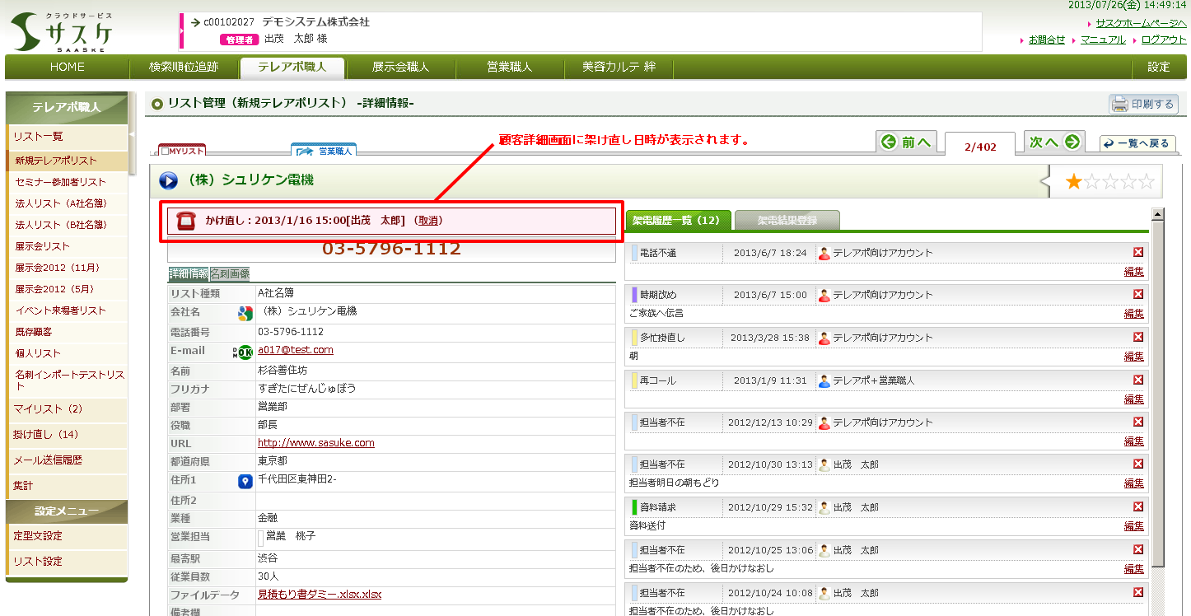Click the call history scrollbar up arrow
1191x616 pixels.
pyautogui.click(x=1158, y=215)
